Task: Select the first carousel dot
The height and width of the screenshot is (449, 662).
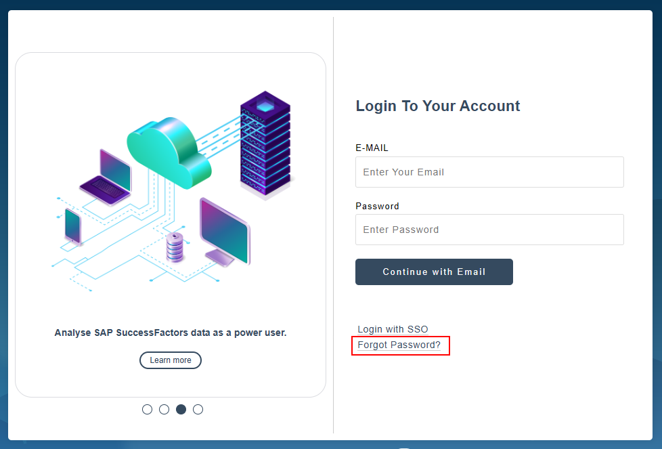Action: [x=147, y=409]
